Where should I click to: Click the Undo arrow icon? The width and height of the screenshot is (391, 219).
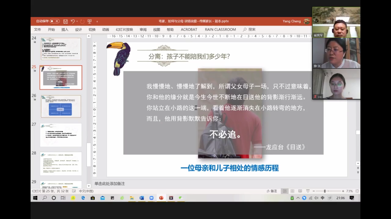pyautogui.click(x=73, y=21)
